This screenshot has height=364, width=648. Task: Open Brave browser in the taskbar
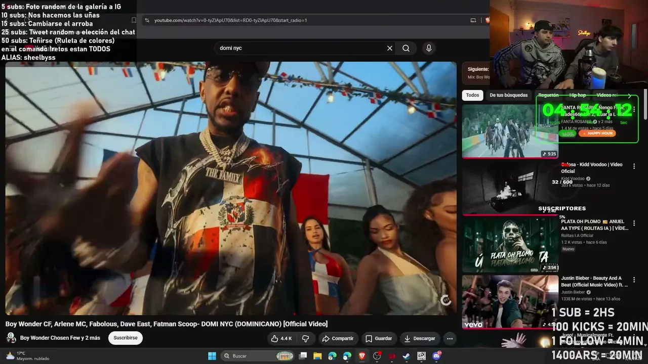point(362,356)
